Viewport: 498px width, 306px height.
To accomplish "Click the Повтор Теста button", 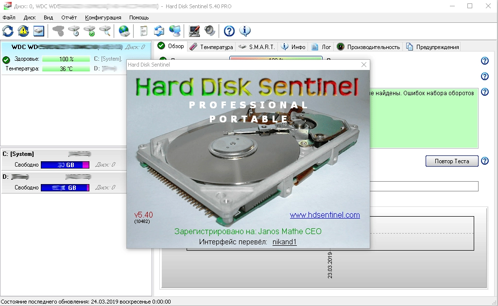I will [452, 161].
